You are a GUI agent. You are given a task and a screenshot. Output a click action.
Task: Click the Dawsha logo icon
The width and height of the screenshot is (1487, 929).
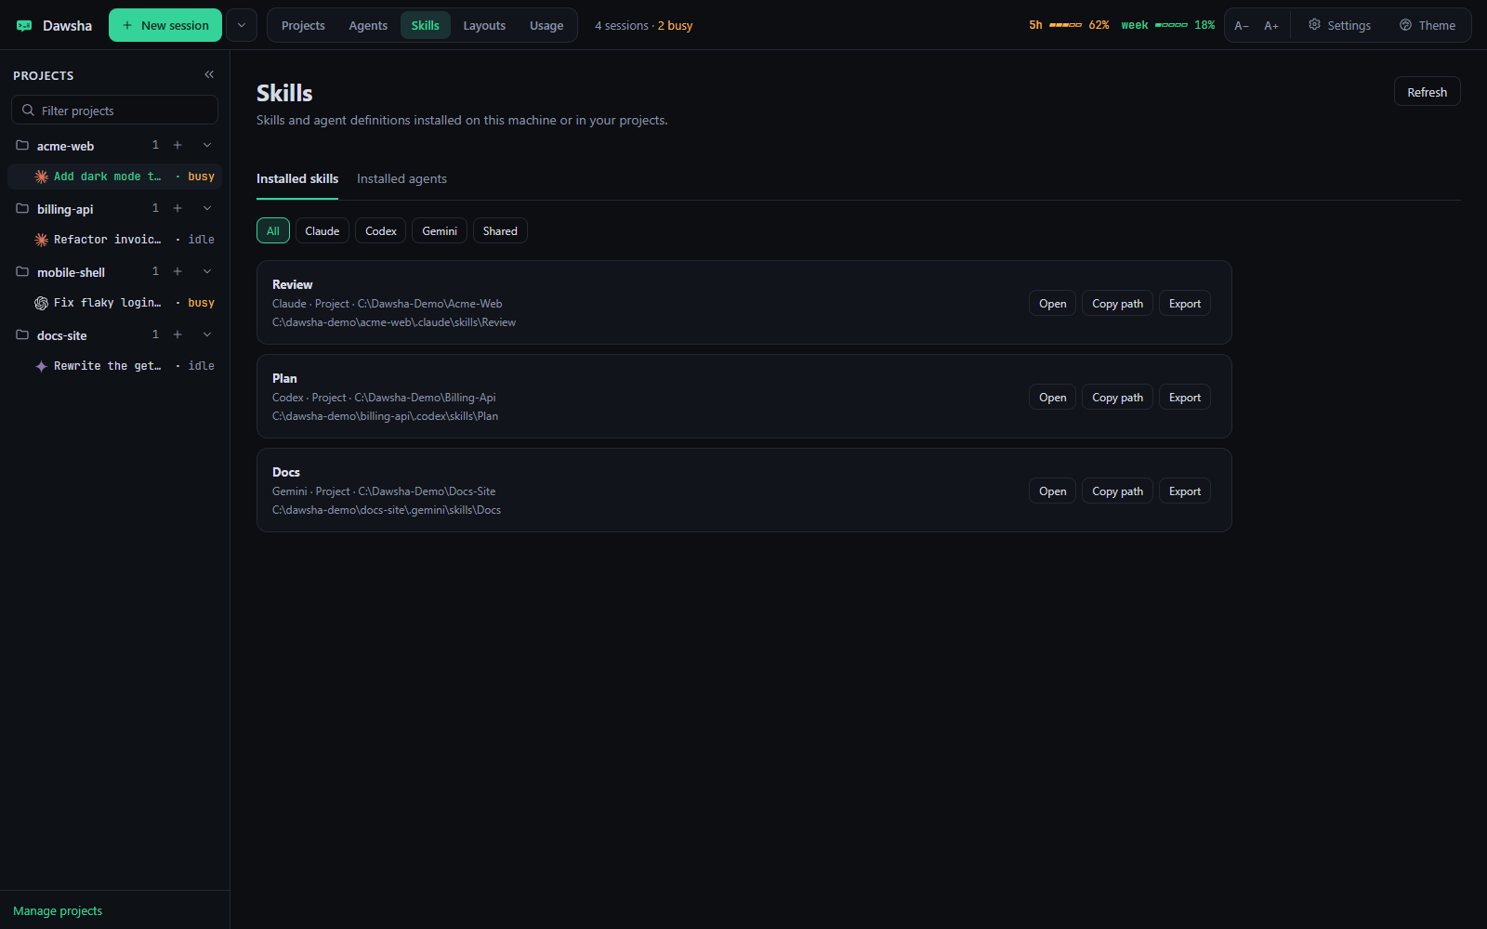coord(24,26)
